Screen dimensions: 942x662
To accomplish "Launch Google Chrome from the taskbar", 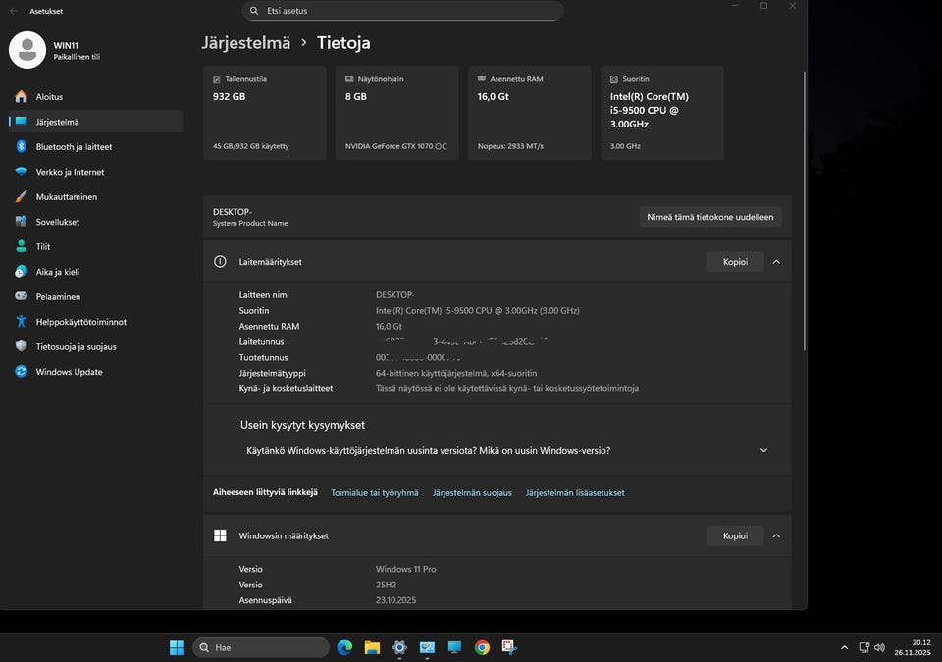I will point(482,647).
